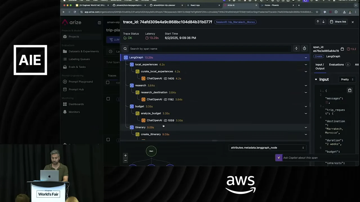This screenshot has width=360, height=202.
Task: Switch to Input / Output tab
Action: click(320, 66)
